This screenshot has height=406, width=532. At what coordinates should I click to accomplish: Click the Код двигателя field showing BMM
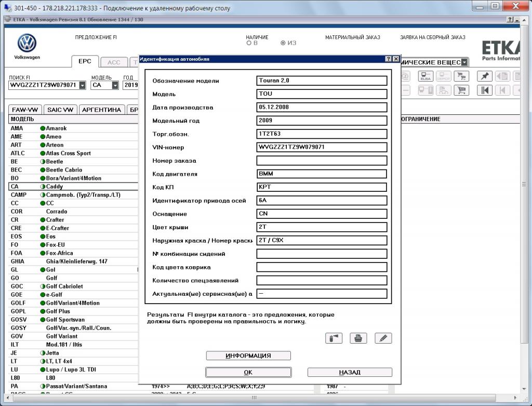(x=322, y=174)
